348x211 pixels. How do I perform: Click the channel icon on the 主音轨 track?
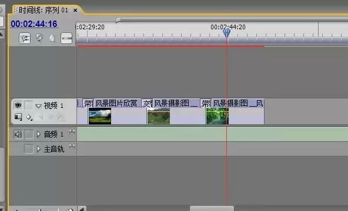pyautogui.click(x=72, y=146)
